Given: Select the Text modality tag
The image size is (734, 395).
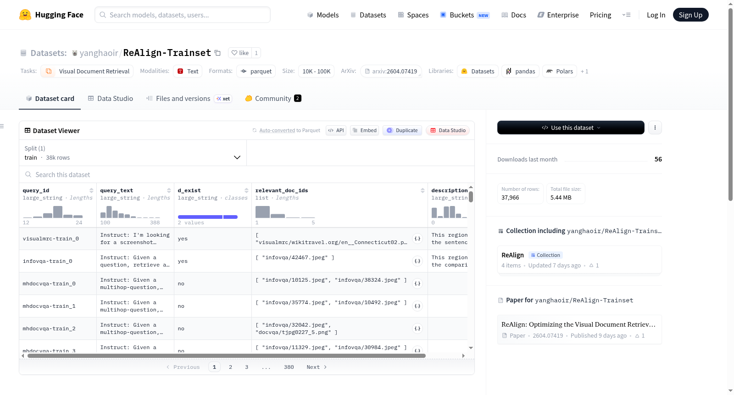Looking at the screenshot, I should (x=188, y=71).
